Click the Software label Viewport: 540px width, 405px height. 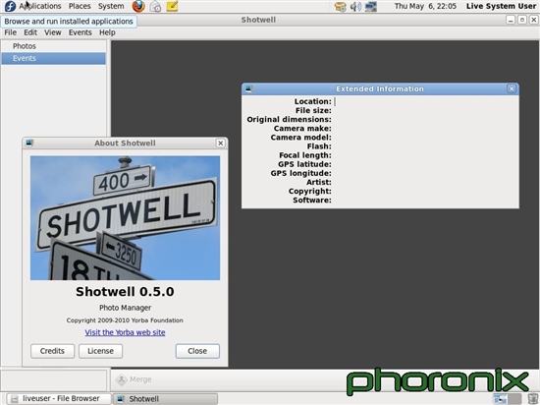coord(312,200)
